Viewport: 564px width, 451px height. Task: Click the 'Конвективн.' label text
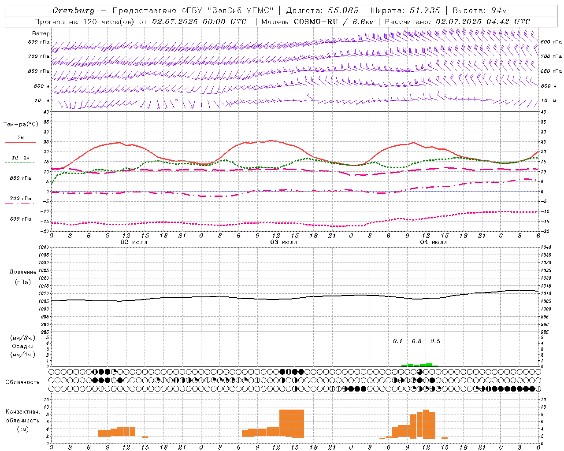[x=23, y=412]
